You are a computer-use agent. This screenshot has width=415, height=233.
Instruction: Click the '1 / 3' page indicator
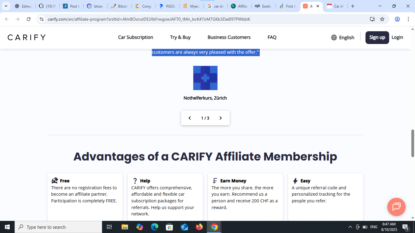(x=205, y=118)
